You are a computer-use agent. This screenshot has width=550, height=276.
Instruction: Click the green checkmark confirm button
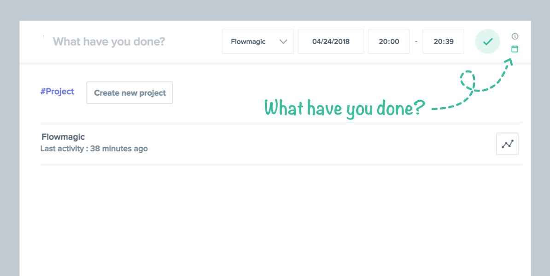pos(487,41)
